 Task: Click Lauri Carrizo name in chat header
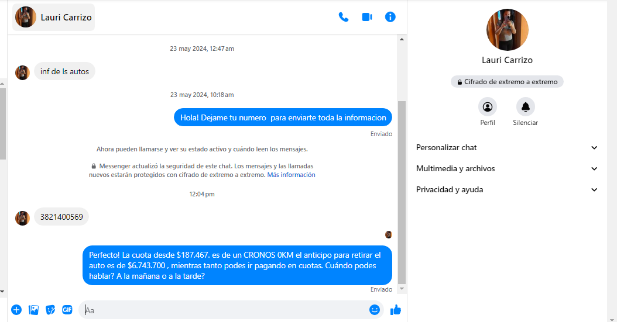pyautogui.click(x=66, y=18)
